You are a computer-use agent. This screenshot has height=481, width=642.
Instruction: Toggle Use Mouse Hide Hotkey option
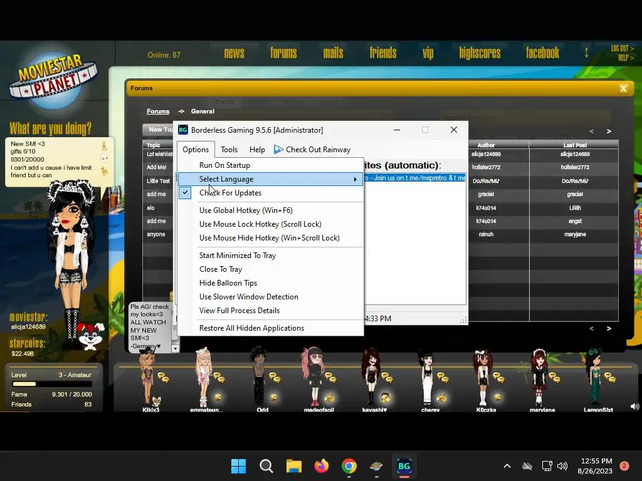point(270,238)
